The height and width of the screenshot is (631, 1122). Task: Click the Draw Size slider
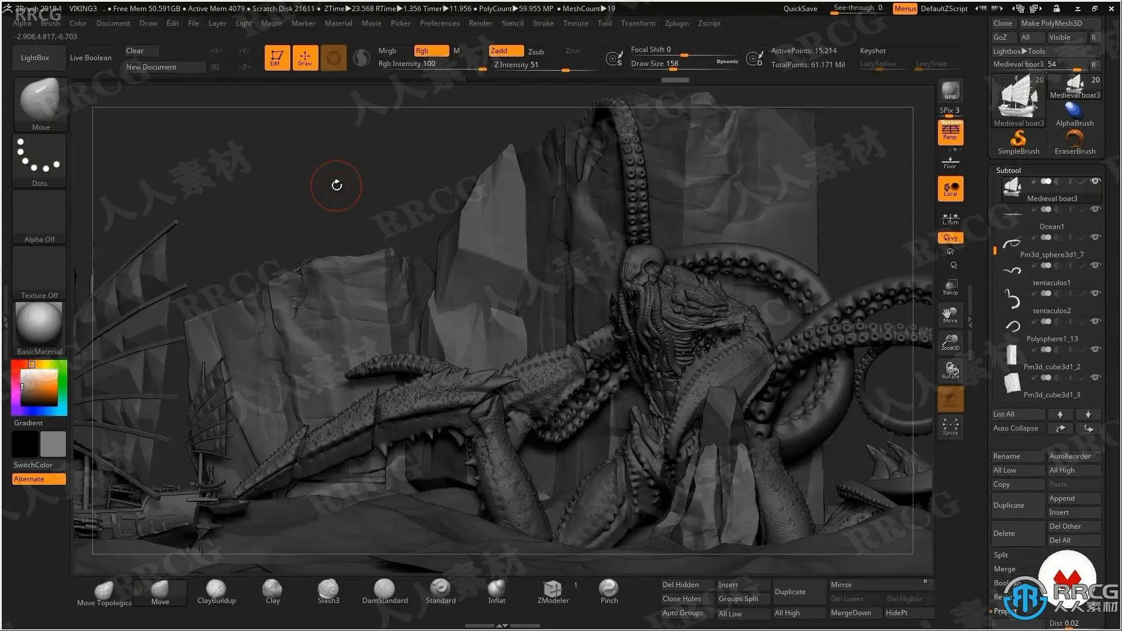point(686,64)
